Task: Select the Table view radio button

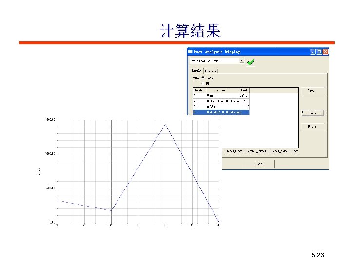Action: tap(203, 78)
